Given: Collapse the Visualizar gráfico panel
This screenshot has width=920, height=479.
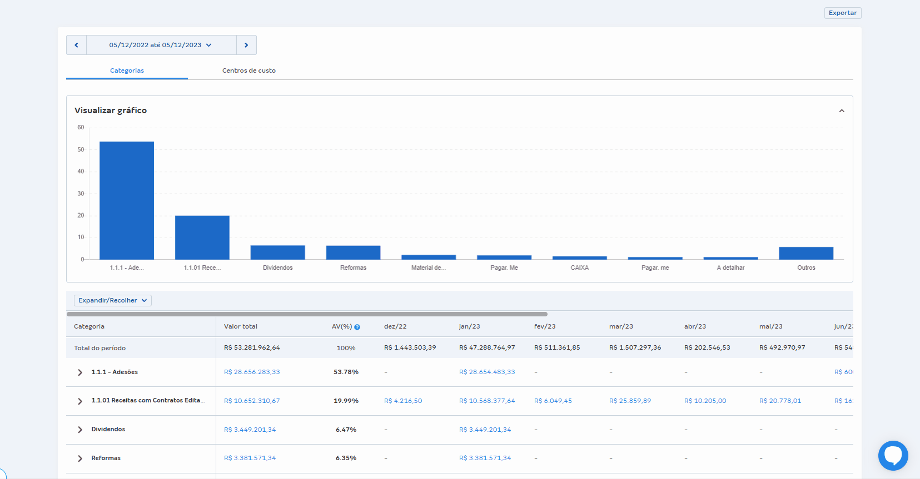Looking at the screenshot, I should coord(841,111).
